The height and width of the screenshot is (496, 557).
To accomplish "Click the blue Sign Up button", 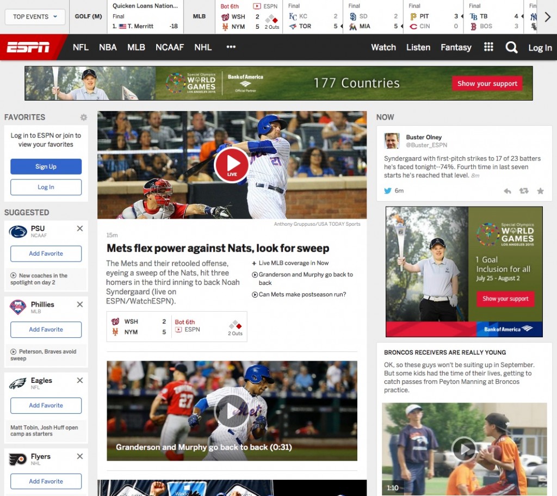I will pyautogui.click(x=46, y=166).
